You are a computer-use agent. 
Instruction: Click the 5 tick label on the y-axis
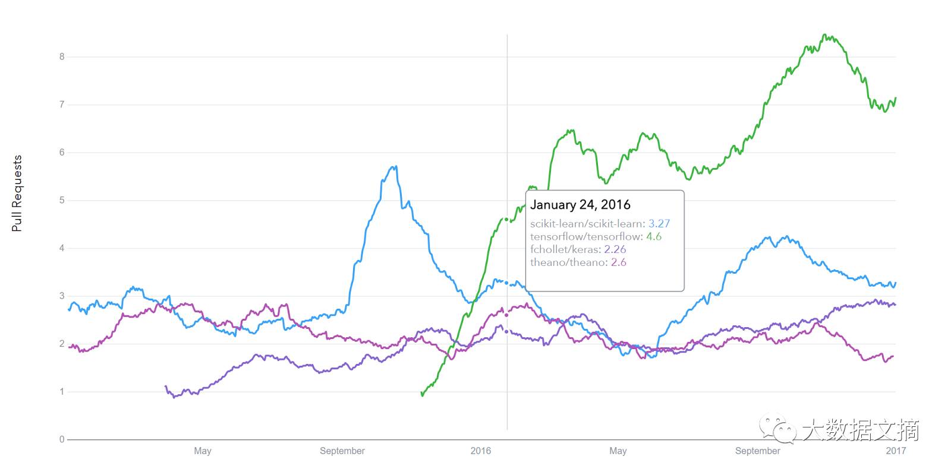tap(62, 200)
